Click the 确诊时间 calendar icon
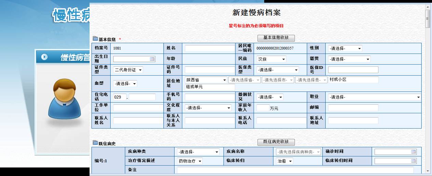This screenshot has width=432, height=176. (x=414, y=152)
